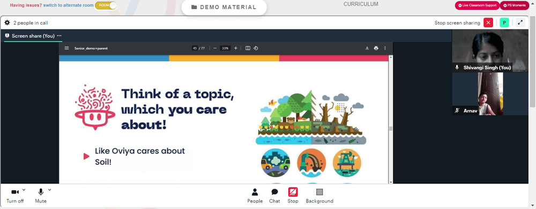Expand camera options chevron

click(x=24, y=190)
